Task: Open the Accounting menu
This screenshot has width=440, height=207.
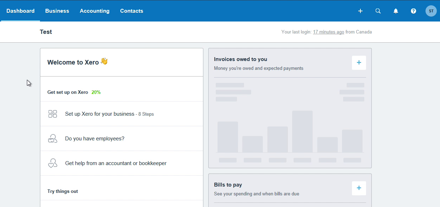Action: (94, 11)
